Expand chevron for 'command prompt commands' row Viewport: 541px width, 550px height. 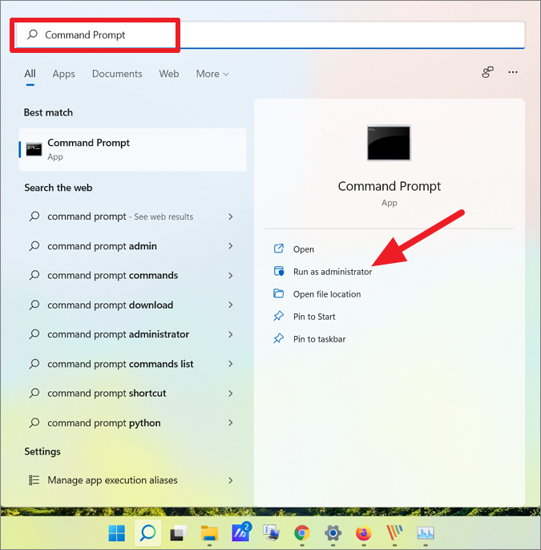[x=231, y=276]
